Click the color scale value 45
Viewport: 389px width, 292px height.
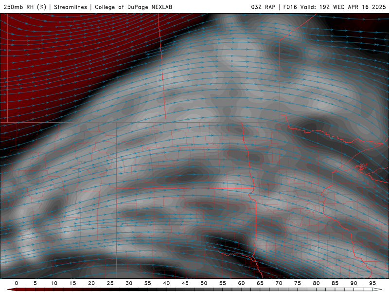(185, 283)
